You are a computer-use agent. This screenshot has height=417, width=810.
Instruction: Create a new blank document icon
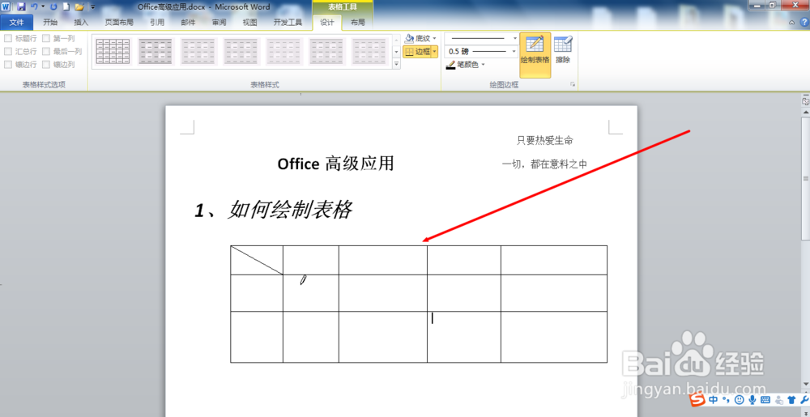point(66,6)
